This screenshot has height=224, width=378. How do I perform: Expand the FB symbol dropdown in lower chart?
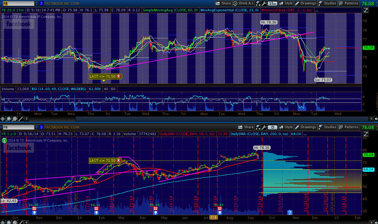pos(36,127)
